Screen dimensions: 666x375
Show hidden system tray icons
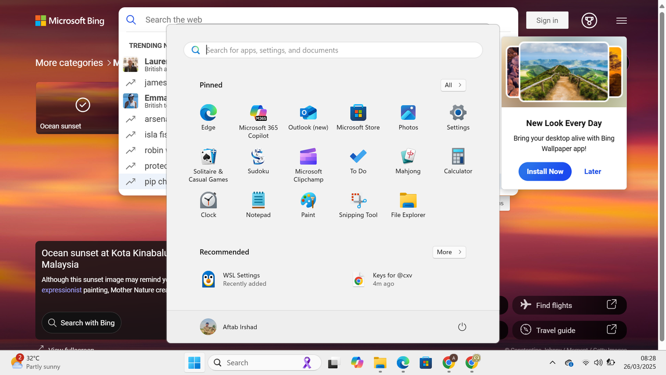[553, 362]
